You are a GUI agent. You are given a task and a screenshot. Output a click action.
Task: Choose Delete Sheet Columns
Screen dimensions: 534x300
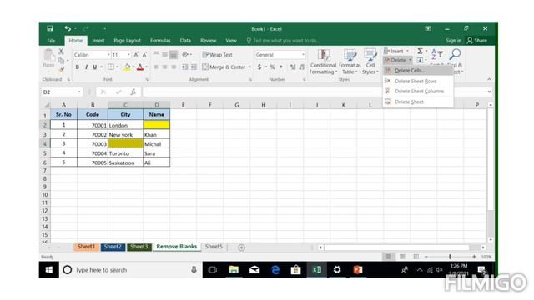[x=418, y=92]
